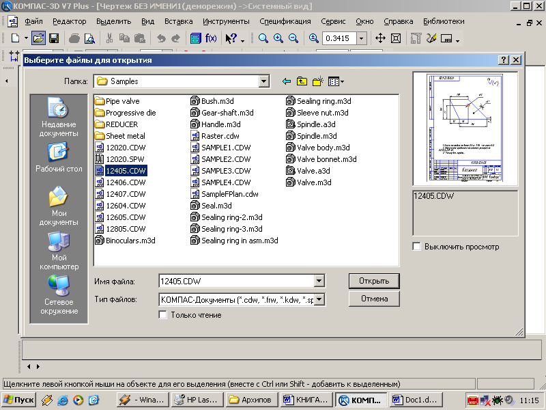Select file Raster.cdw
546x410 pixels.
(215, 136)
